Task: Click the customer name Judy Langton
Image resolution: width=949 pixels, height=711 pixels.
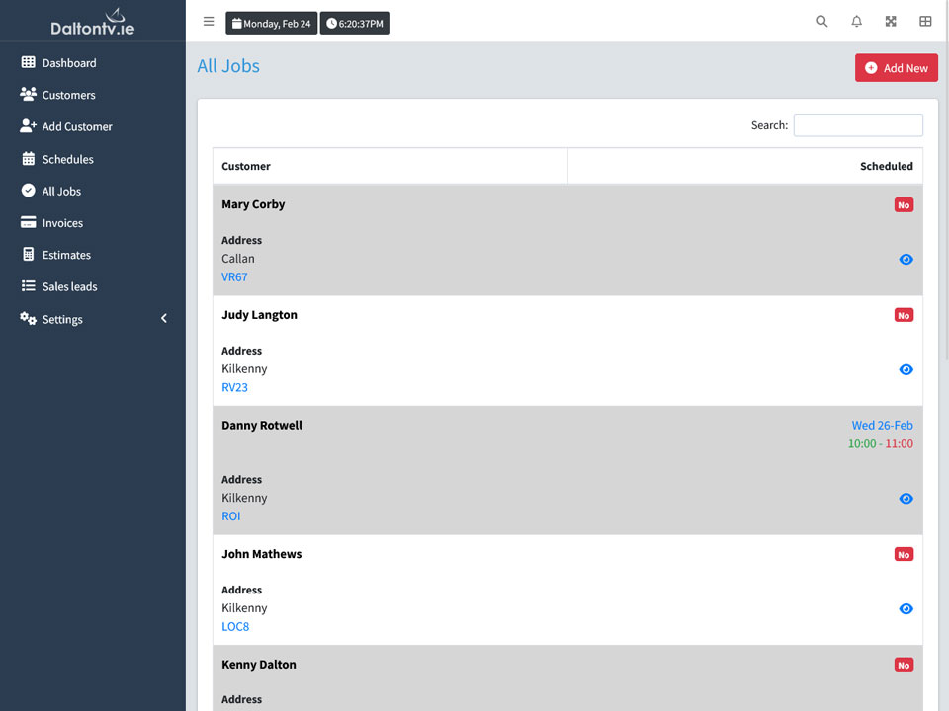Action: tap(259, 315)
